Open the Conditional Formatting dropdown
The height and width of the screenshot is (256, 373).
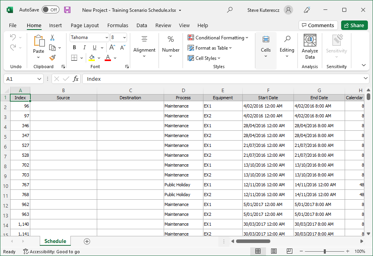pos(218,38)
